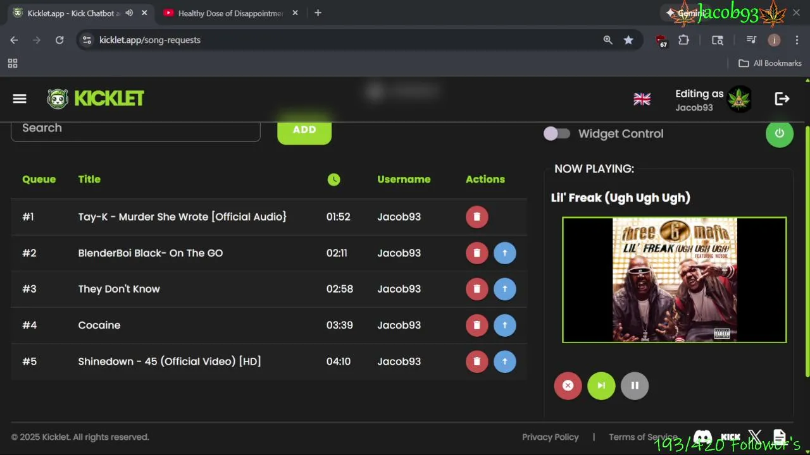810x455 pixels.
Task: Switch to Healthy Dose of Disappointment tab
Action: (231, 13)
